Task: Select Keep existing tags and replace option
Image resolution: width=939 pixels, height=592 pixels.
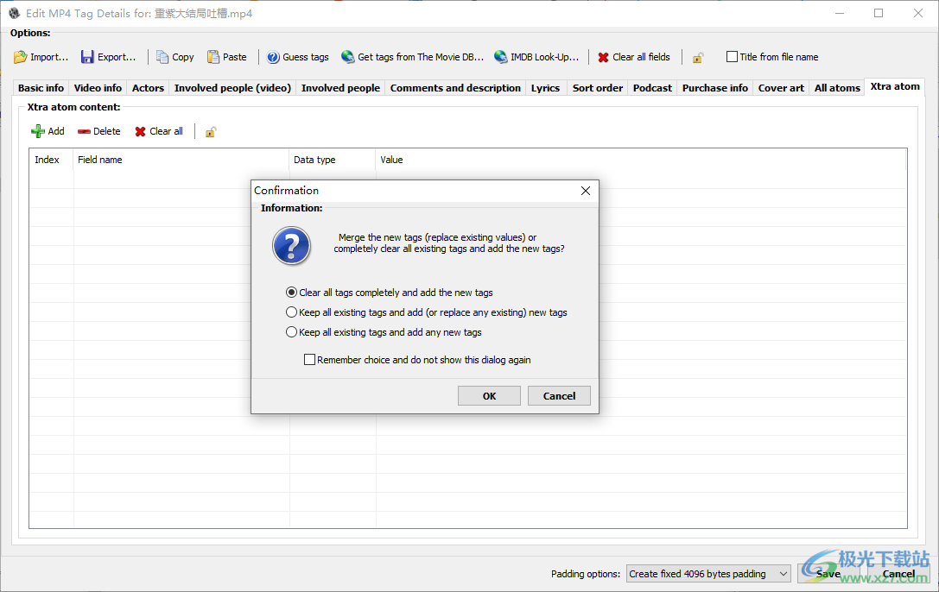Action: point(291,312)
